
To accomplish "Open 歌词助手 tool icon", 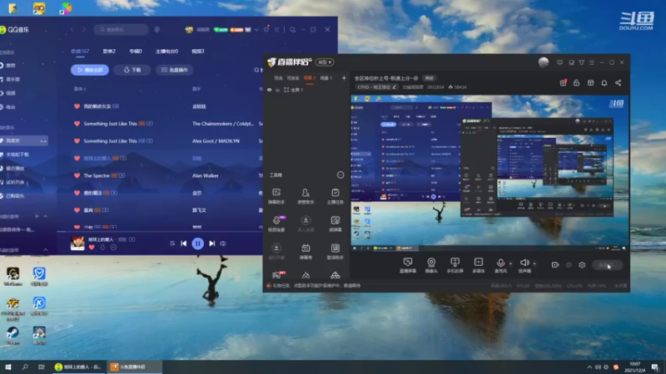I will [335, 252].
